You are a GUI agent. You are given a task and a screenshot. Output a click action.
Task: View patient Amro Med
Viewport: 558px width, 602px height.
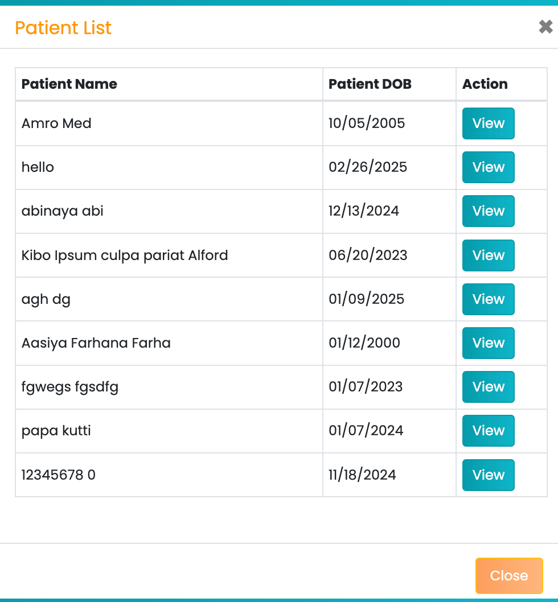[x=488, y=123]
